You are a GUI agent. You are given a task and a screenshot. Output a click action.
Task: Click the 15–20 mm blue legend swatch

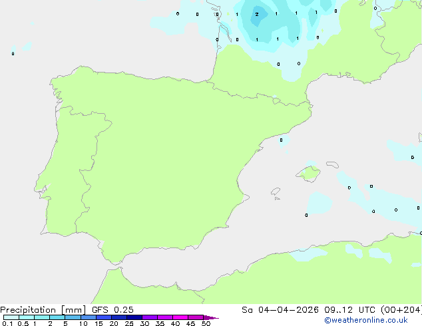pos(104,317)
